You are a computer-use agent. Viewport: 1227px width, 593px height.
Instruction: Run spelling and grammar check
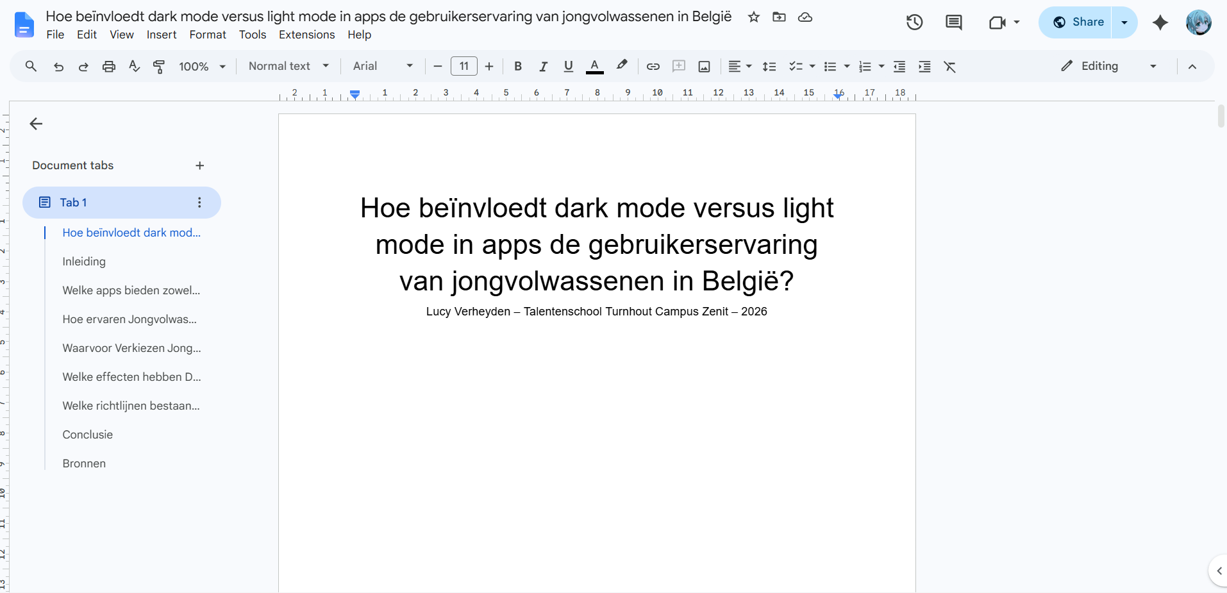(134, 66)
